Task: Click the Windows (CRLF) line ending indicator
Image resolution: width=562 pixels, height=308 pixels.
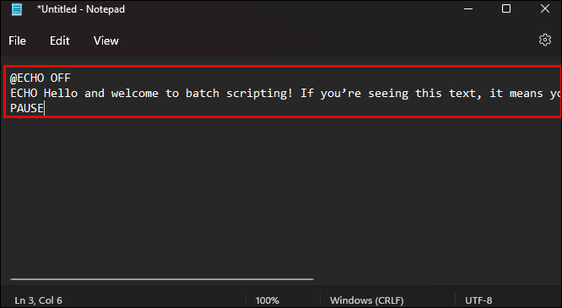Action: pos(367,300)
